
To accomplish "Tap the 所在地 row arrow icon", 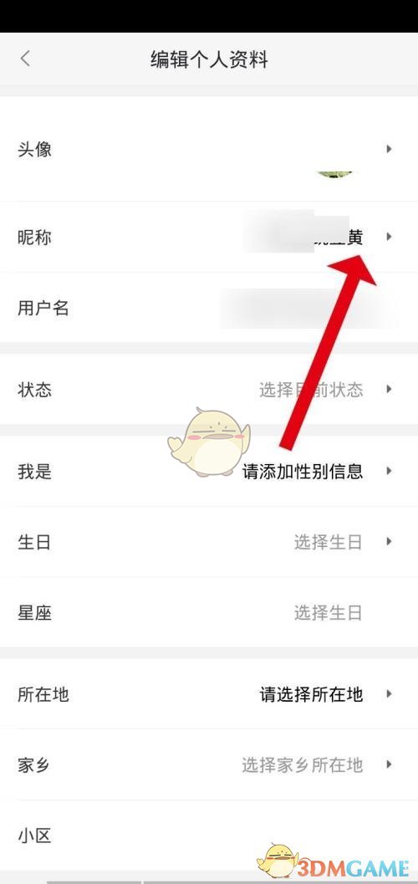I will [x=389, y=694].
